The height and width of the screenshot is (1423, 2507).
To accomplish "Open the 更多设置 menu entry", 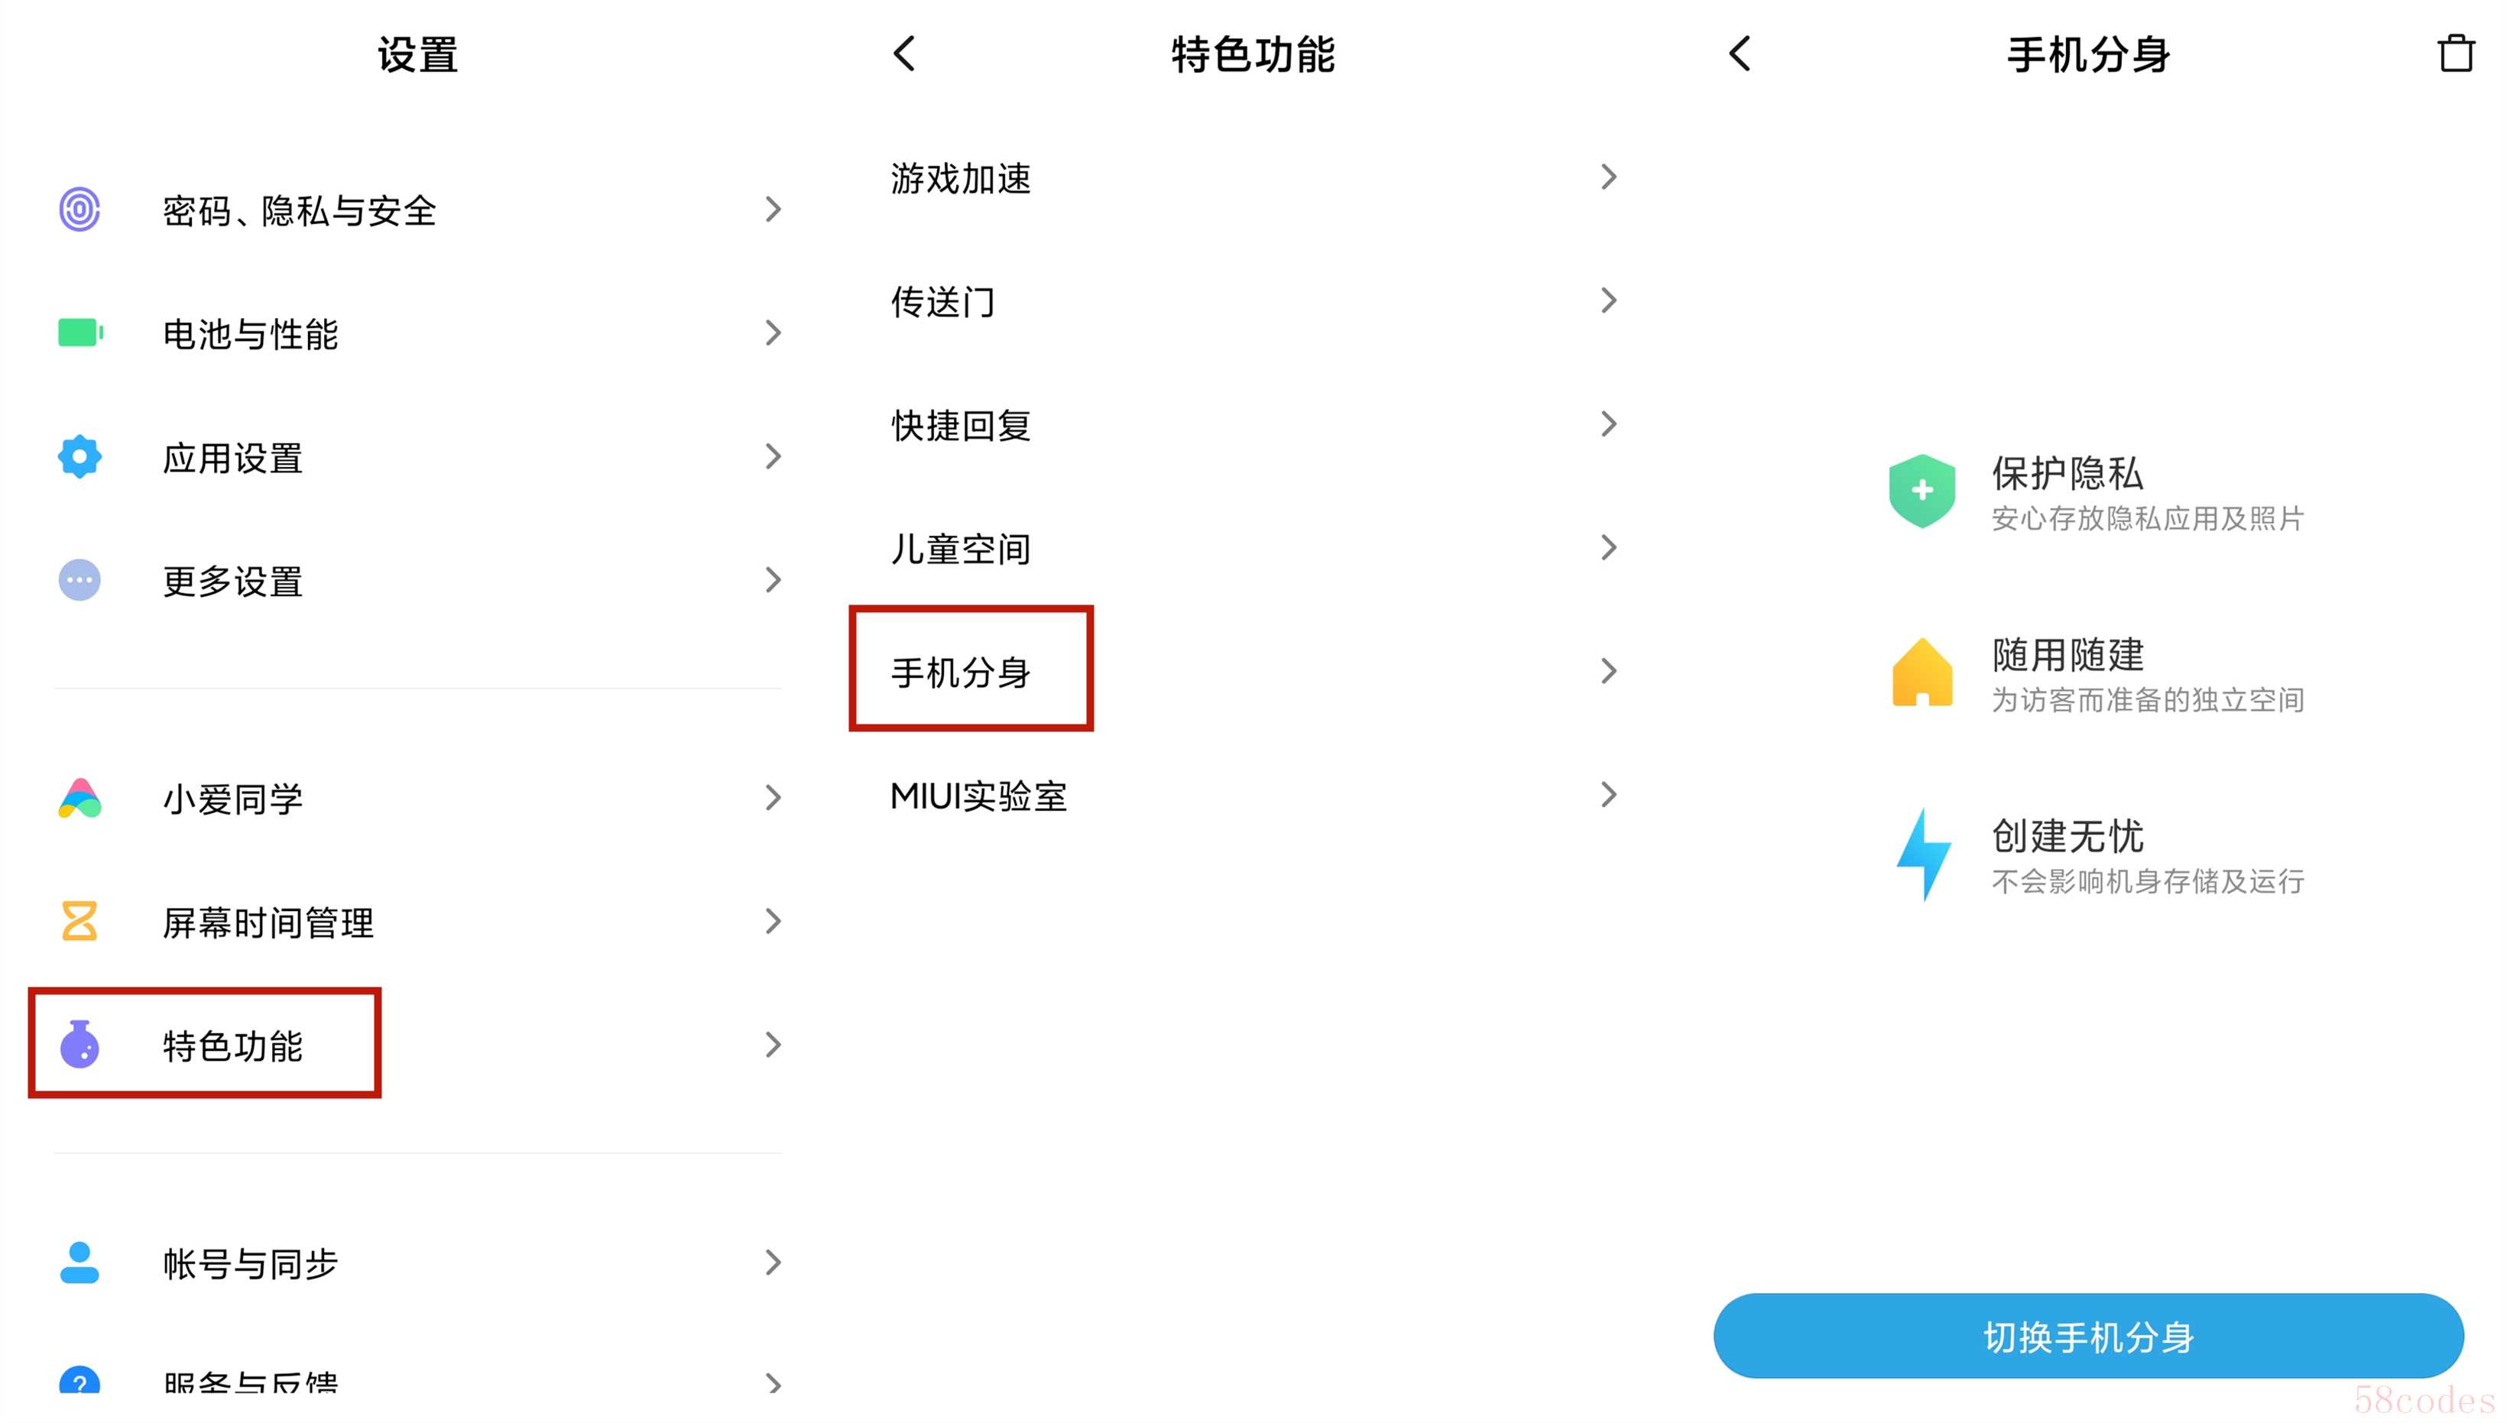I will [x=232, y=582].
